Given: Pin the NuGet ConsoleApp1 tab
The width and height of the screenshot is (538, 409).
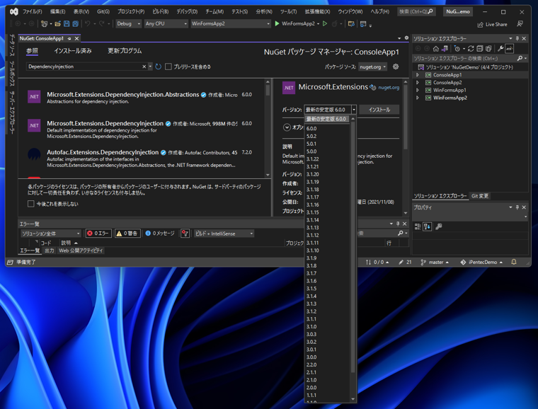Looking at the screenshot, I should pos(69,38).
